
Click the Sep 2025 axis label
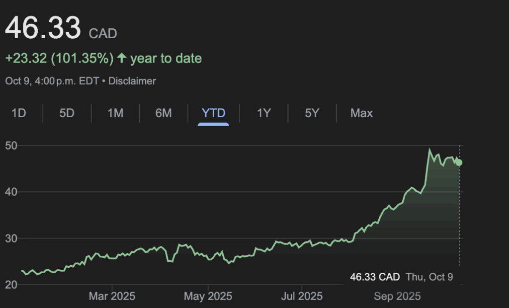click(x=397, y=297)
